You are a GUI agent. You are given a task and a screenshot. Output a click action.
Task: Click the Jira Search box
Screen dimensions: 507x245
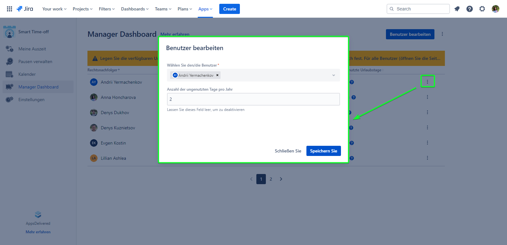418,9
